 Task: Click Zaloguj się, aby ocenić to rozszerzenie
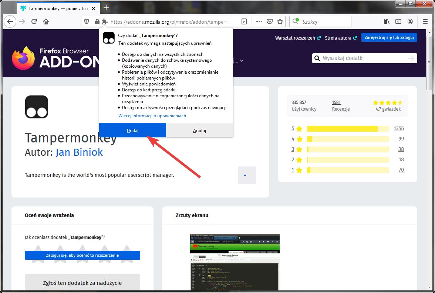tap(82, 255)
